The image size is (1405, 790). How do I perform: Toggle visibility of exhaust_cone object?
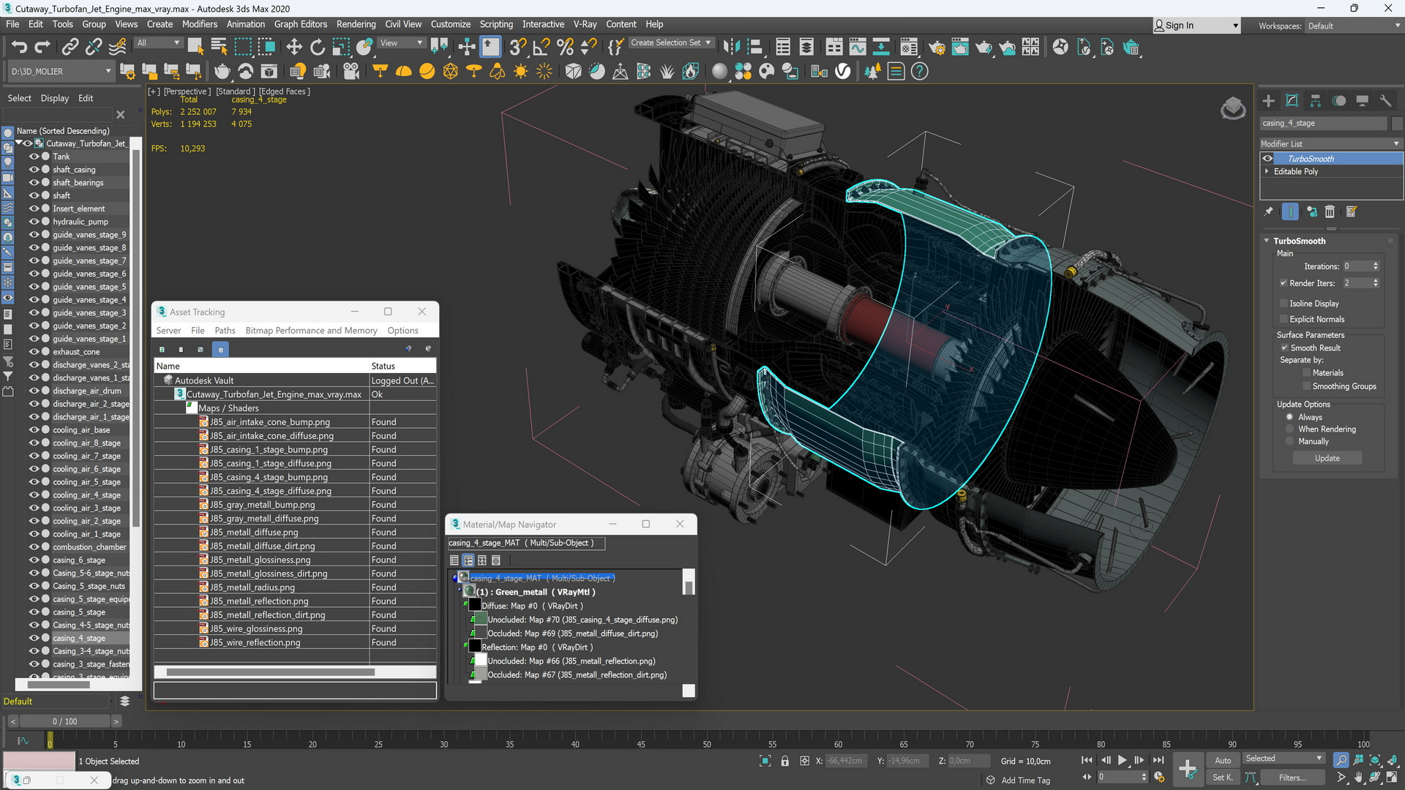(x=34, y=352)
